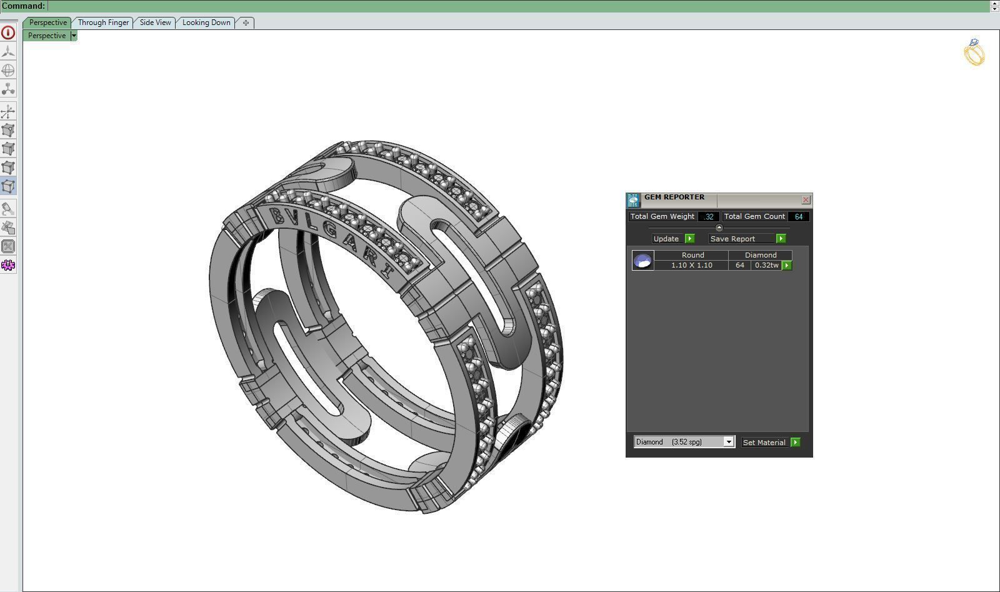
Task: Click the round diamond gem thumbnail
Action: pos(642,260)
